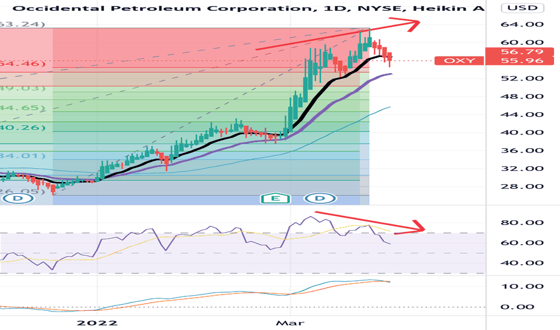Click the OXY symbol price label
The width and height of the screenshot is (560, 330).
(459, 61)
